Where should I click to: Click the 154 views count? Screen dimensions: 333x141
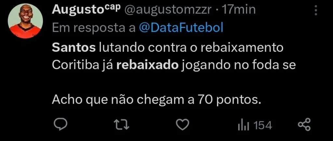point(263,125)
